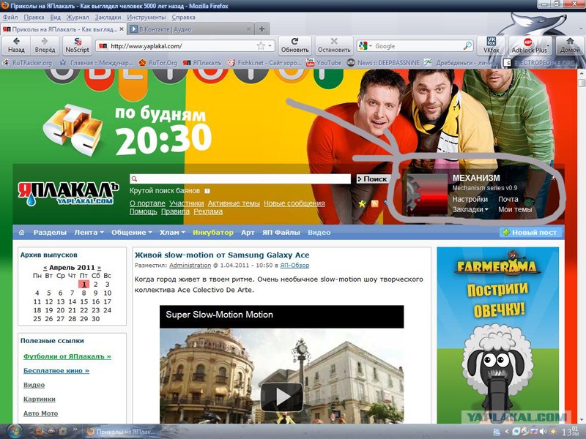Go to homepage with Домой button
The image size is (586, 439).
coord(570,45)
